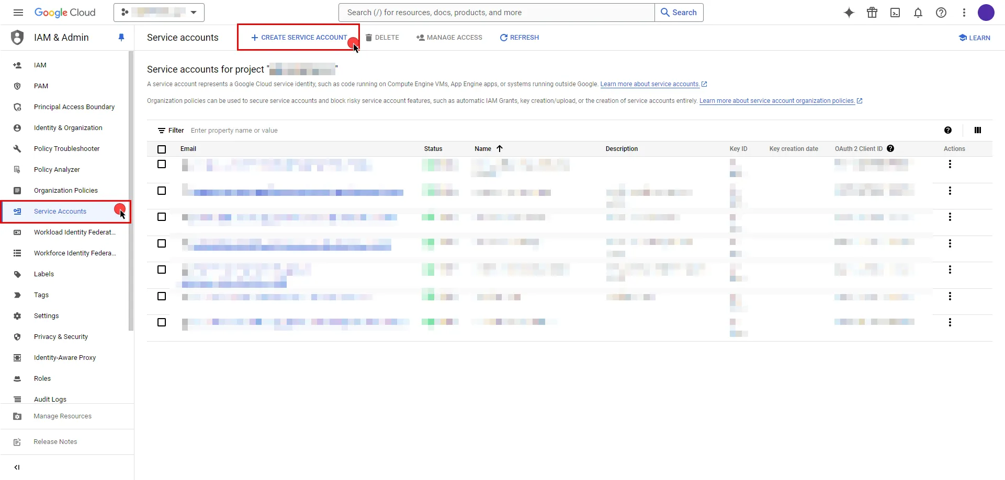The image size is (1005, 480).
Task: Open the Learn more about service accounts link
Action: pos(650,84)
